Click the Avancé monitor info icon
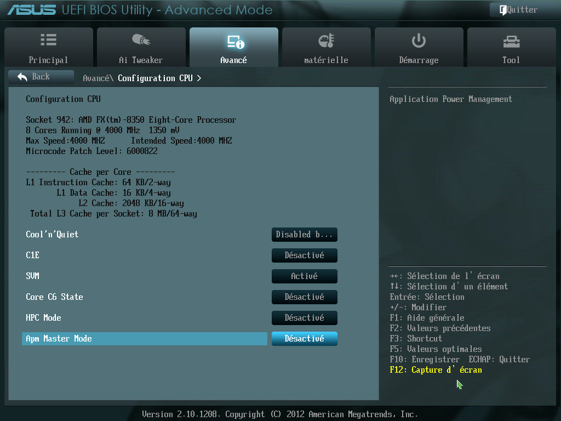Viewport: 561px width, 421px height. pyautogui.click(x=236, y=42)
